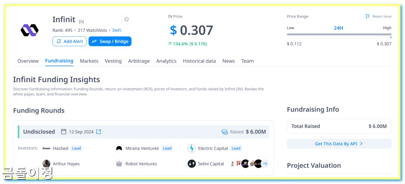Click the Get This Data By API button
Image resolution: width=405 pixels, height=184 pixels.
click(x=339, y=144)
